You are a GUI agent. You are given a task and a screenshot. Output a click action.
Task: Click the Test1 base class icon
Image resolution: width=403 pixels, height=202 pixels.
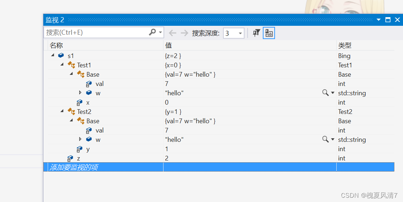coord(71,65)
